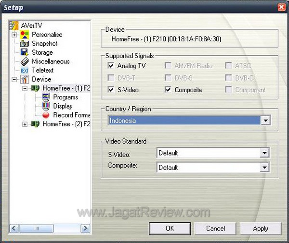Uncheck the Analog TV checkbox
The height and width of the screenshot is (243, 289).
(111, 65)
